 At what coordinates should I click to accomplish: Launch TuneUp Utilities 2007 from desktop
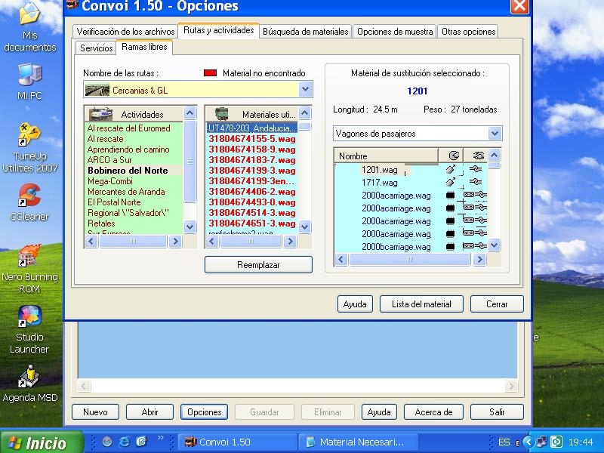pos(29,136)
